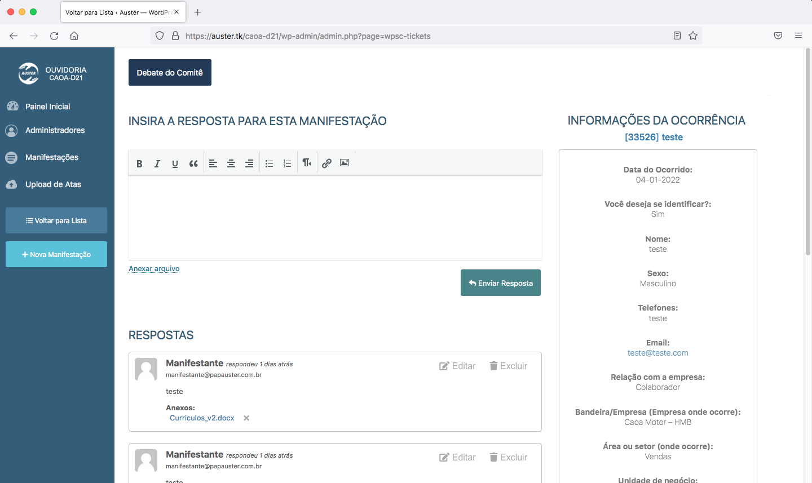812x483 pixels.
Task: Remove the Curriculos_v2.docx attachment
Action: [246, 418]
